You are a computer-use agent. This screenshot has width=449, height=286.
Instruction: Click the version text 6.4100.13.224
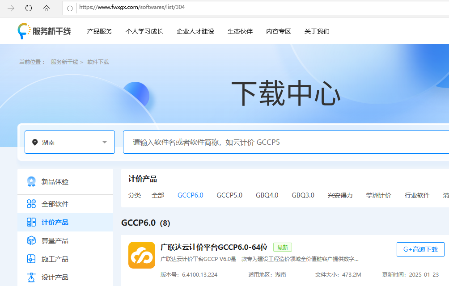coord(199,274)
